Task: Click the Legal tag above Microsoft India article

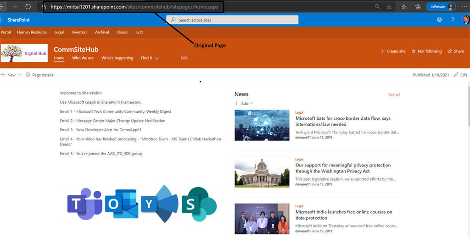Action: (x=299, y=206)
